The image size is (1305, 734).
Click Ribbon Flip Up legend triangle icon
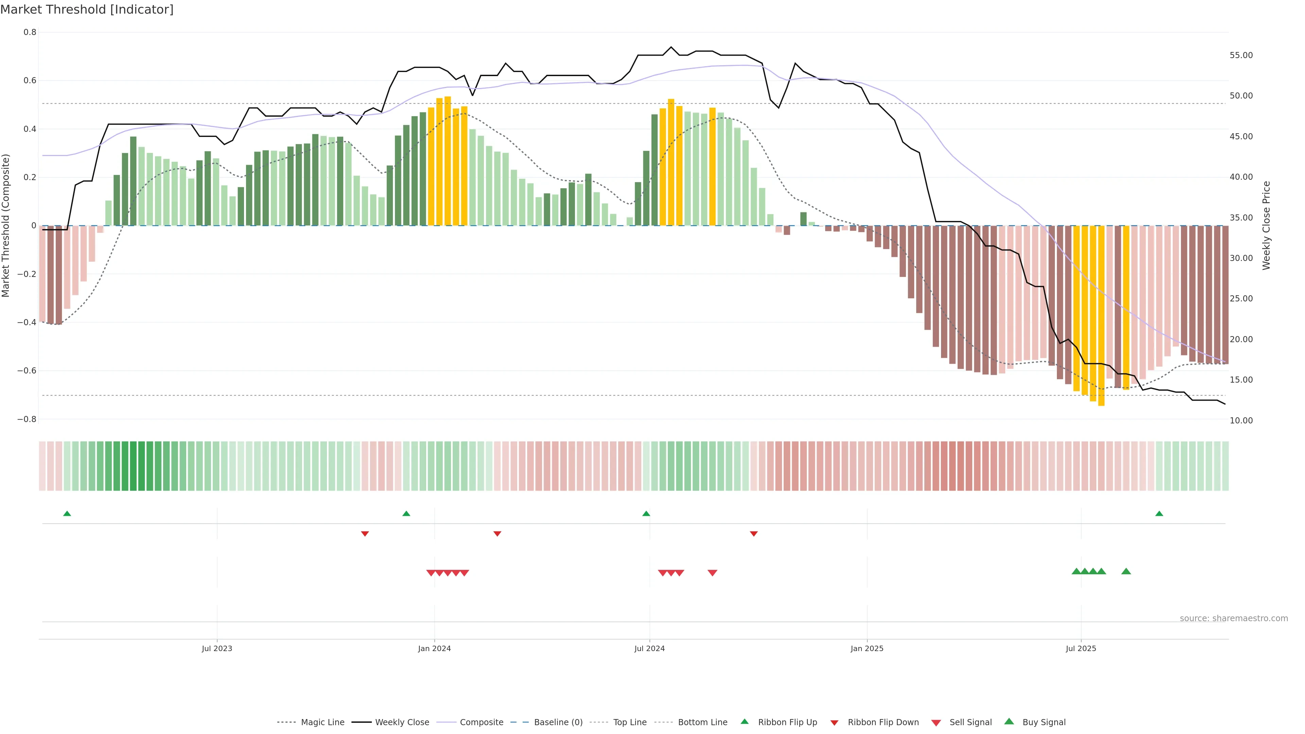click(x=744, y=721)
